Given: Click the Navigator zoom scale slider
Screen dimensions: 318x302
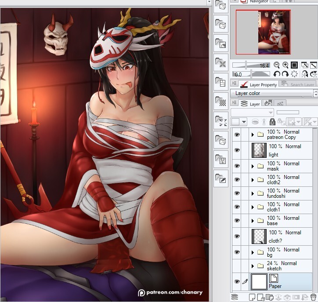Looking at the screenshot, I should 251,65.
